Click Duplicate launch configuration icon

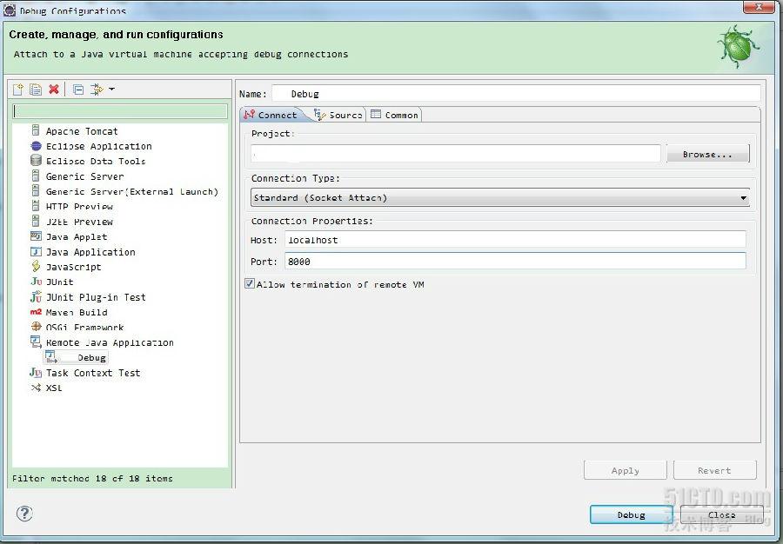(36, 90)
